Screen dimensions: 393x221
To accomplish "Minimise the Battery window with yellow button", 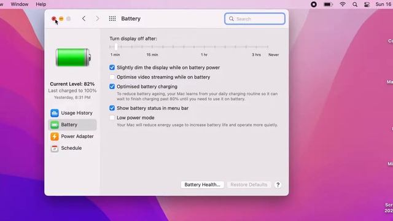I will (x=61, y=18).
